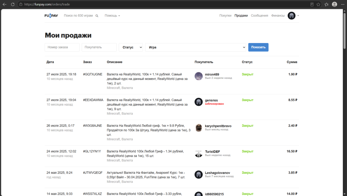The width and height of the screenshot is (347, 196).
Task: Open account avatar in FunPay header
Action: coord(291,16)
